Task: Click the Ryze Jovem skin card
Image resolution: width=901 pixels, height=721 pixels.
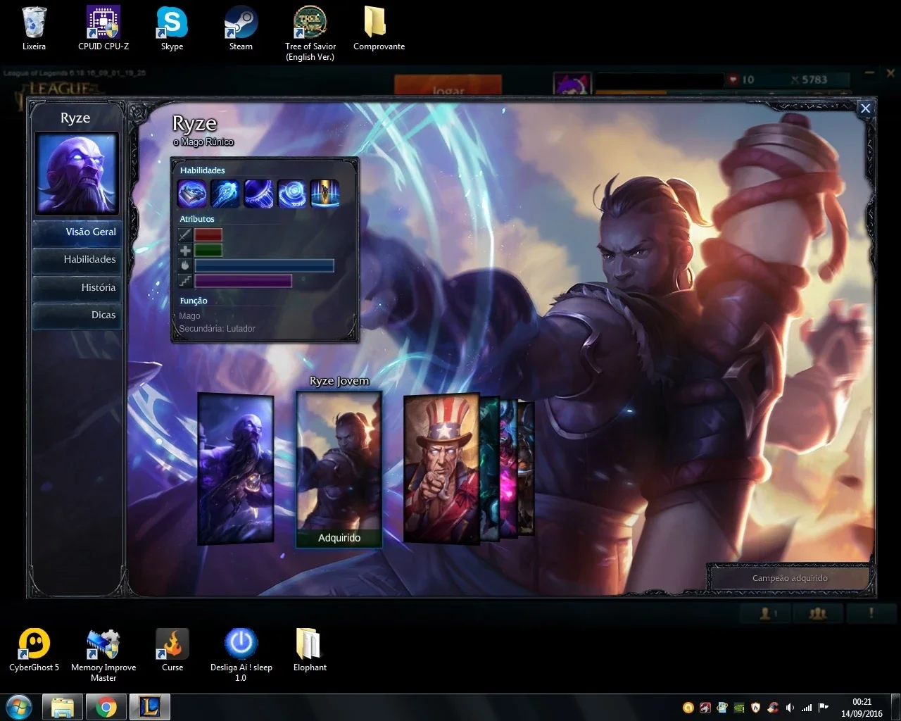Action: point(339,469)
